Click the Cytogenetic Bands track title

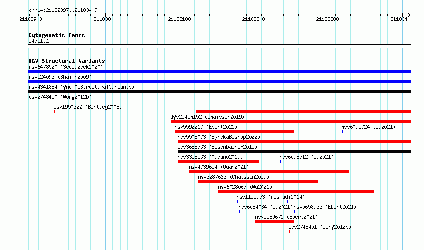click(57, 35)
